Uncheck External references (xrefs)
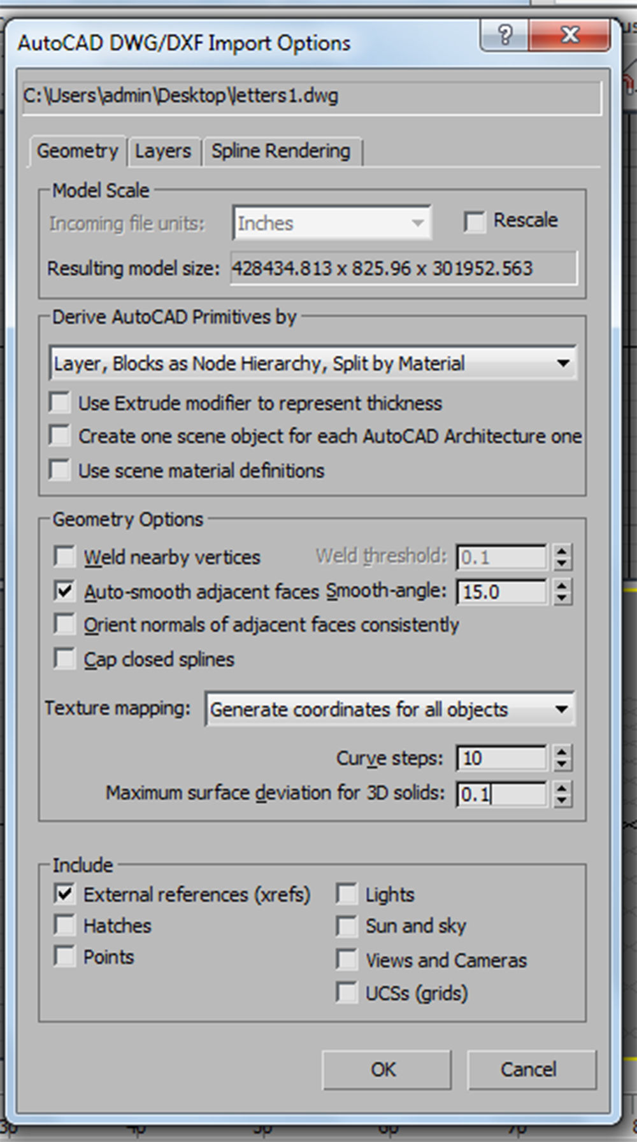This screenshot has height=1142, width=637. [x=64, y=894]
